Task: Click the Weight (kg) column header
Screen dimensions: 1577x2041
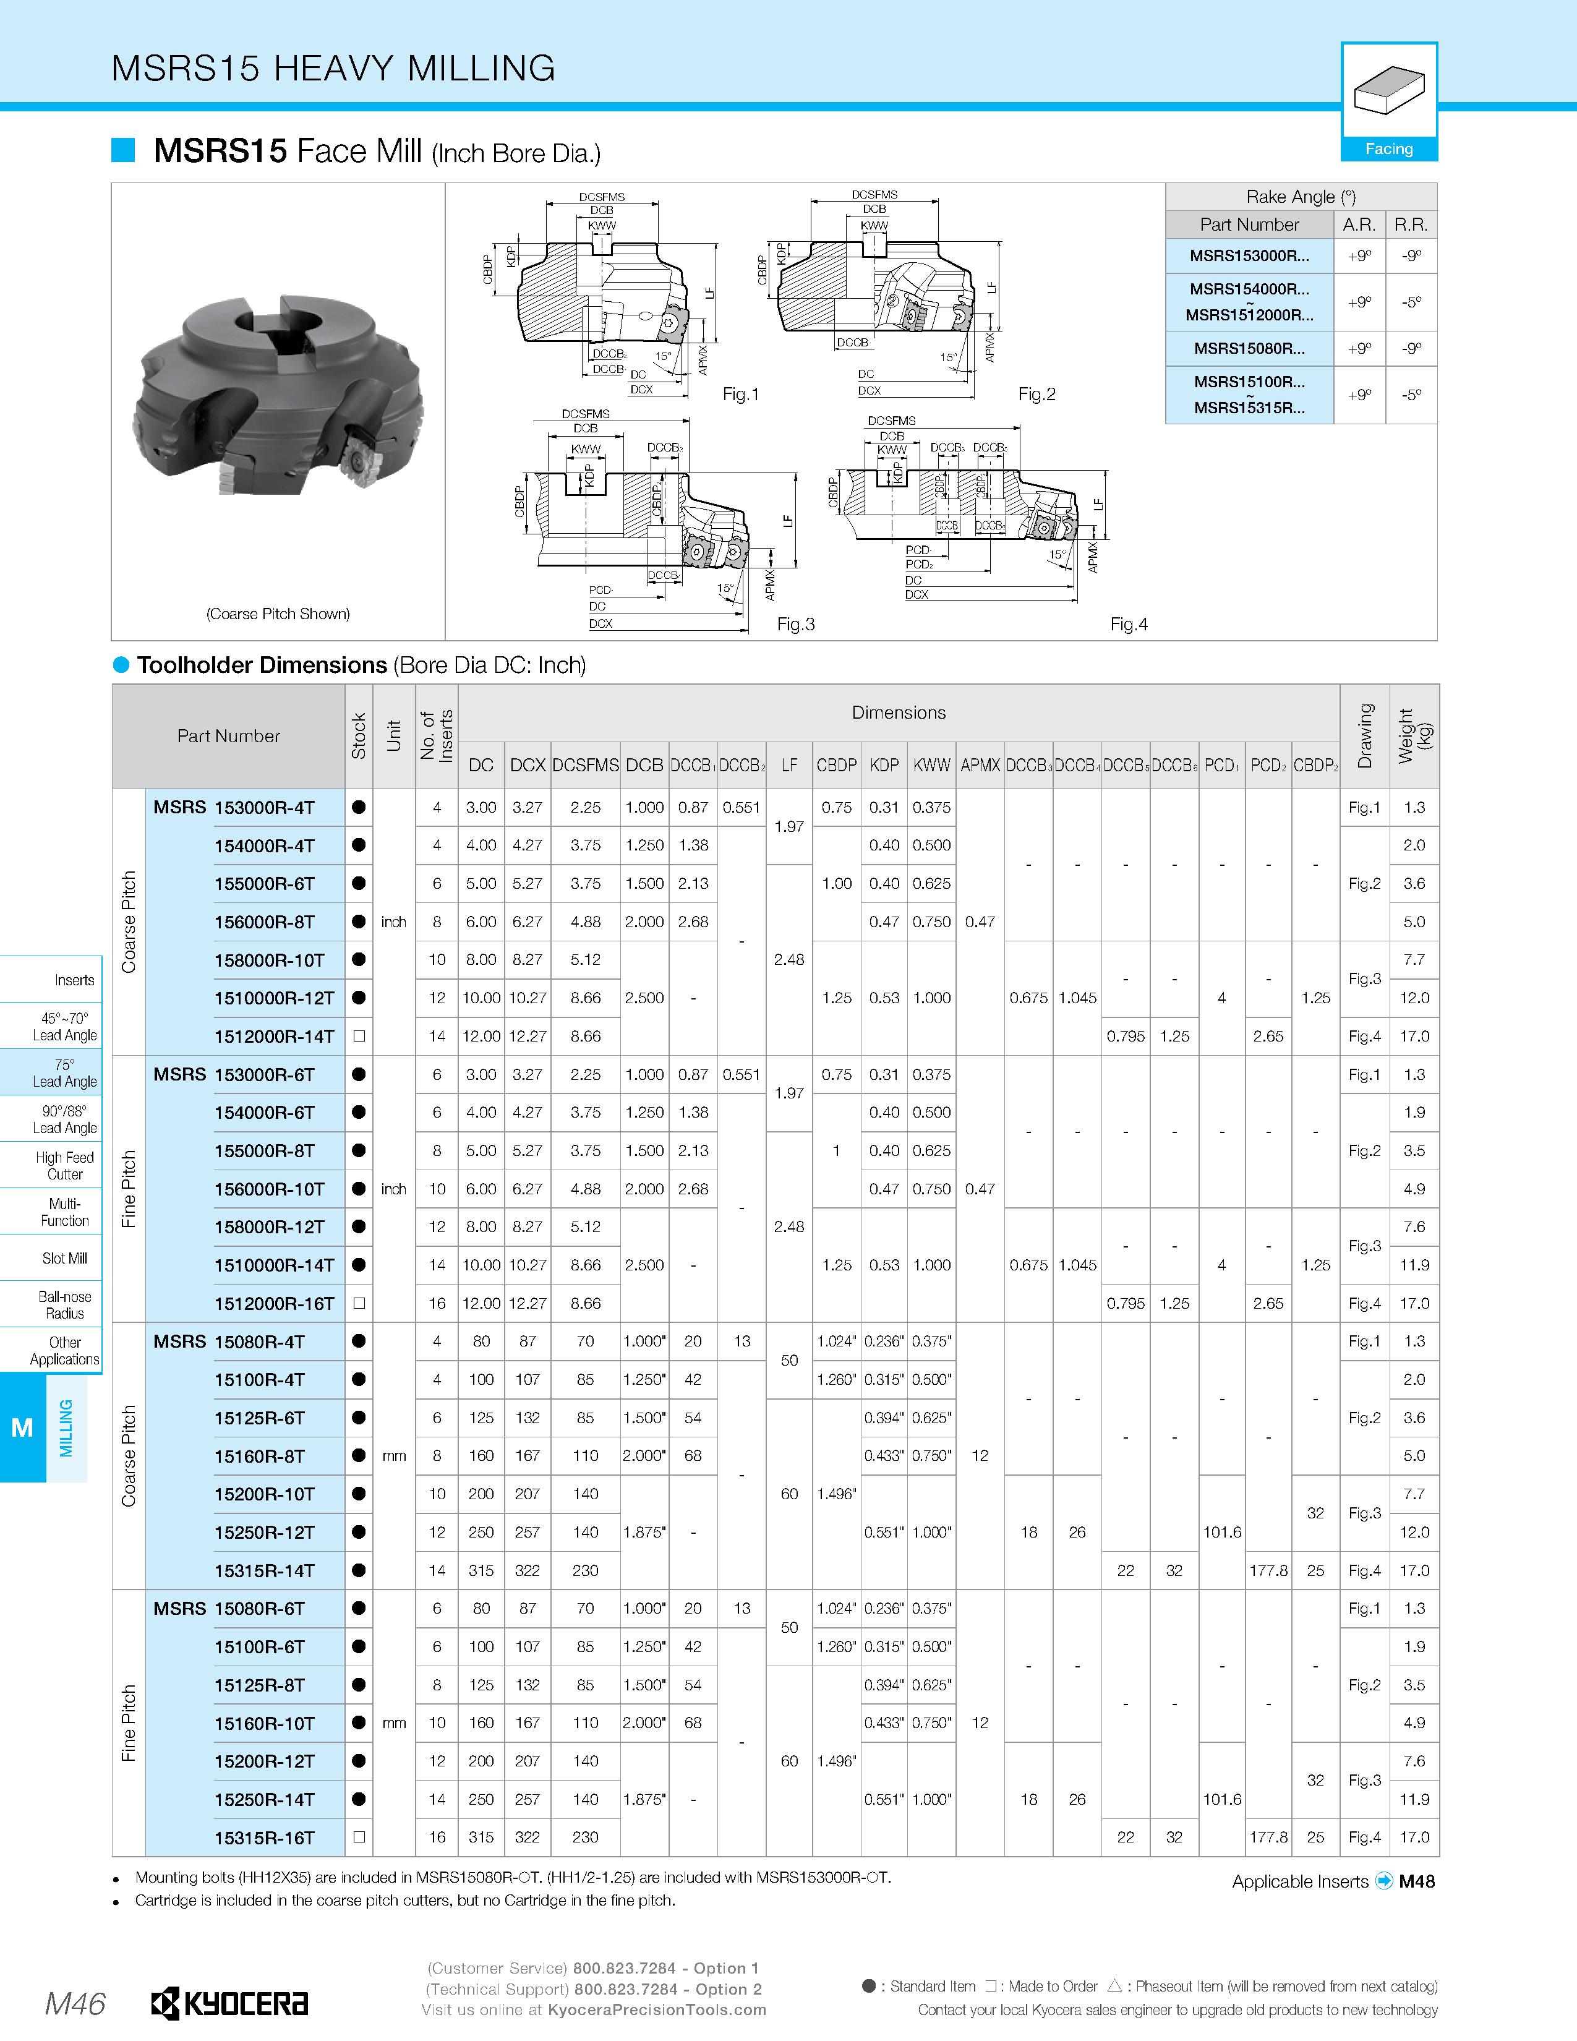Action: (1414, 737)
